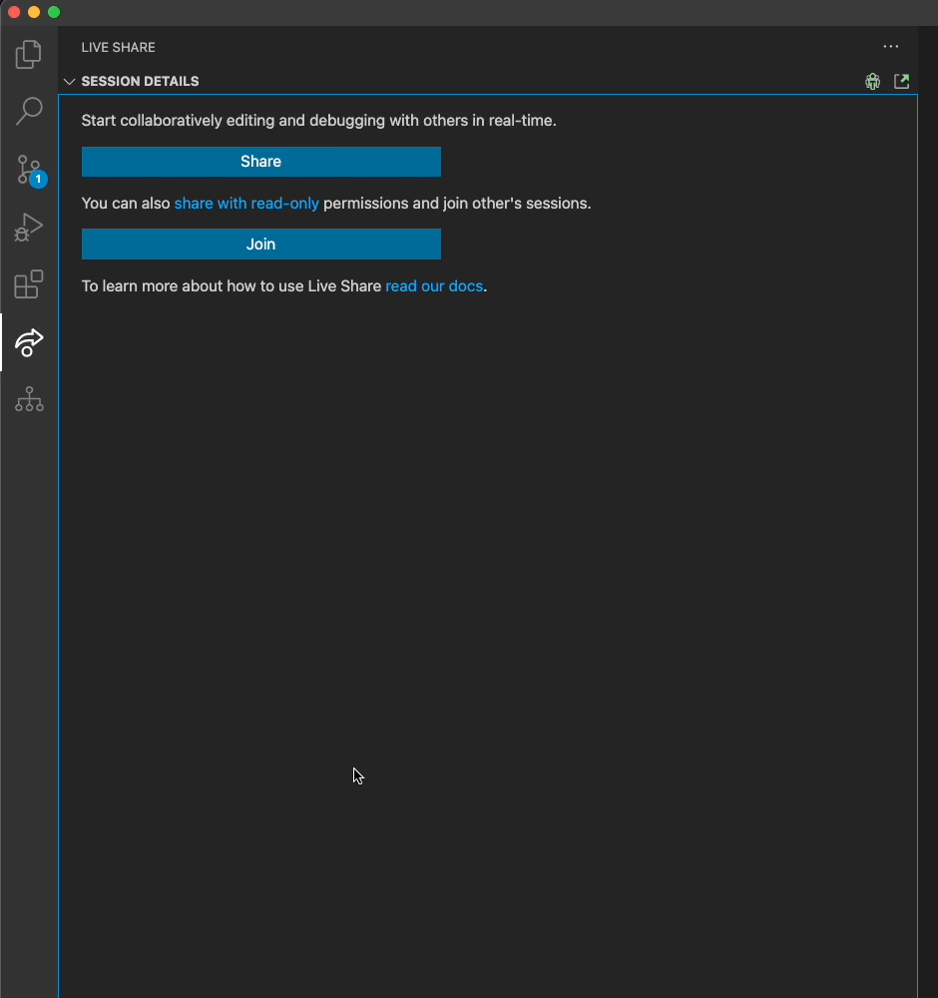
Task: Click the open-in-new-window icon in Session Details
Action: (902, 82)
